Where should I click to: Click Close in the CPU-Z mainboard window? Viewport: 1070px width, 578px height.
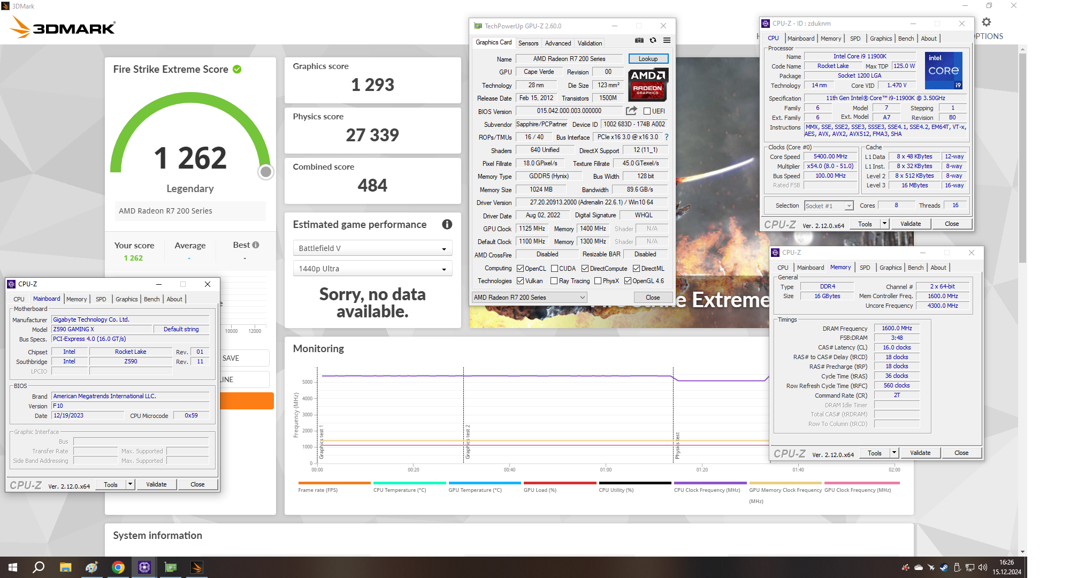[197, 484]
